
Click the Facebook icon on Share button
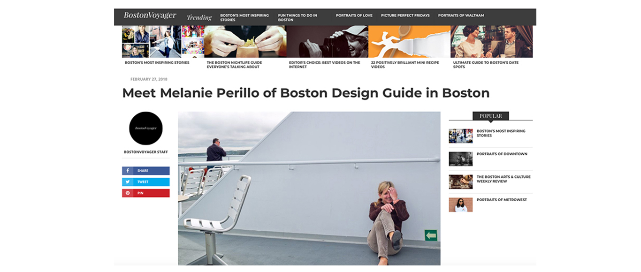click(128, 171)
